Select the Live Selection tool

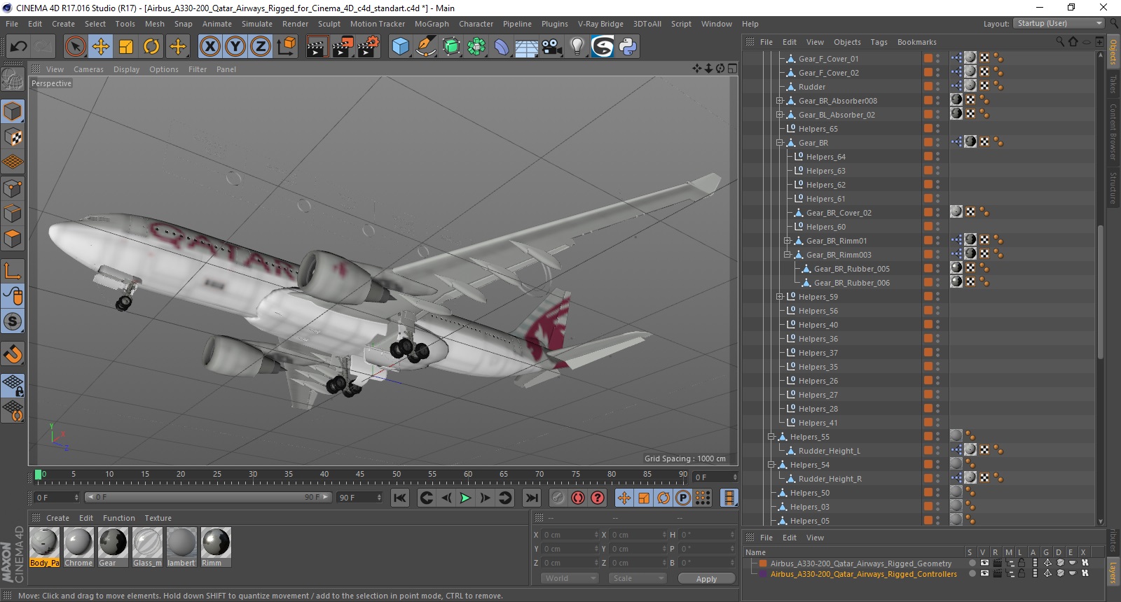pos(75,47)
